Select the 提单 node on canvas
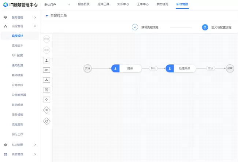 pyautogui.click(x=126, y=68)
